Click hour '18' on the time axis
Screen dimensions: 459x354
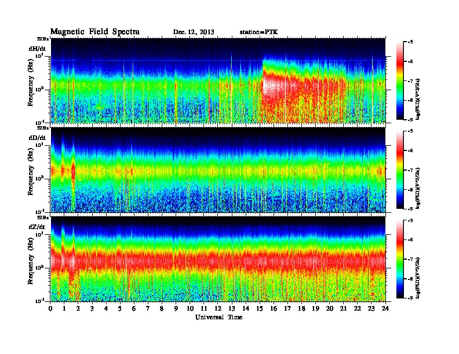(x=302, y=308)
